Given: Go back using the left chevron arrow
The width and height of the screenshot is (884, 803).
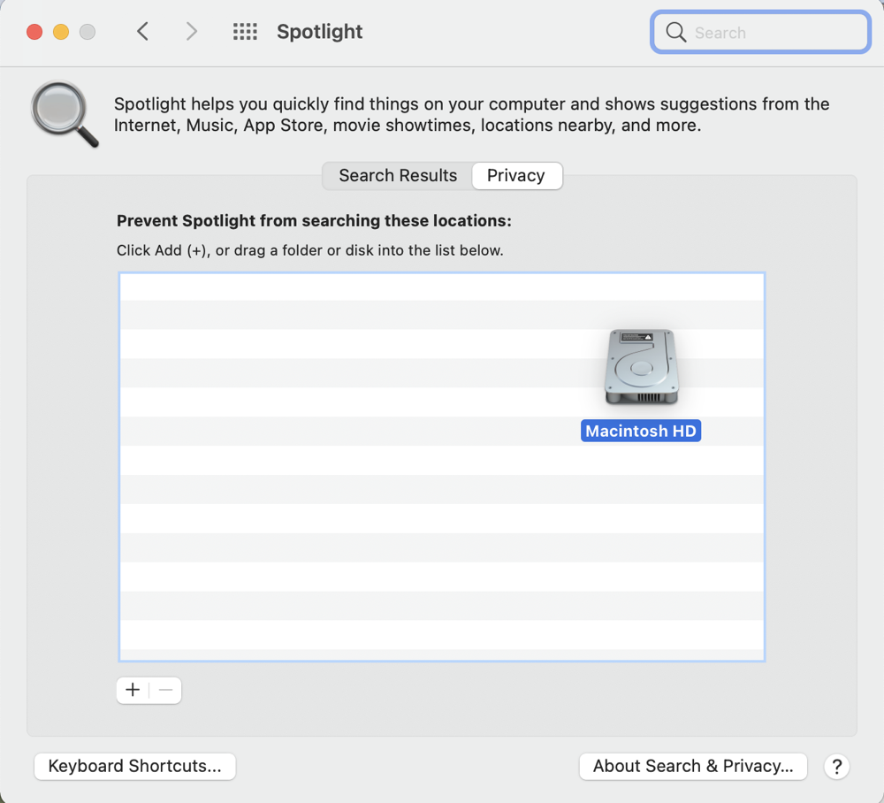Looking at the screenshot, I should coord(142,32).
